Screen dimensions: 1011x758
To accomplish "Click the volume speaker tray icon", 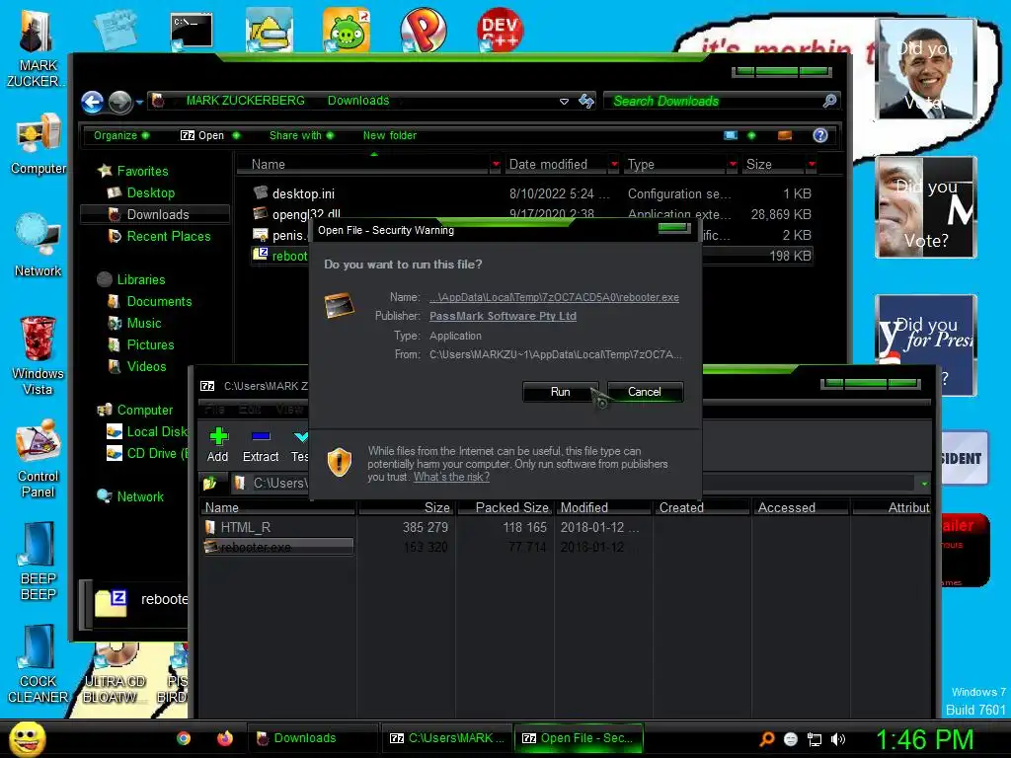I will click(837, 739).
